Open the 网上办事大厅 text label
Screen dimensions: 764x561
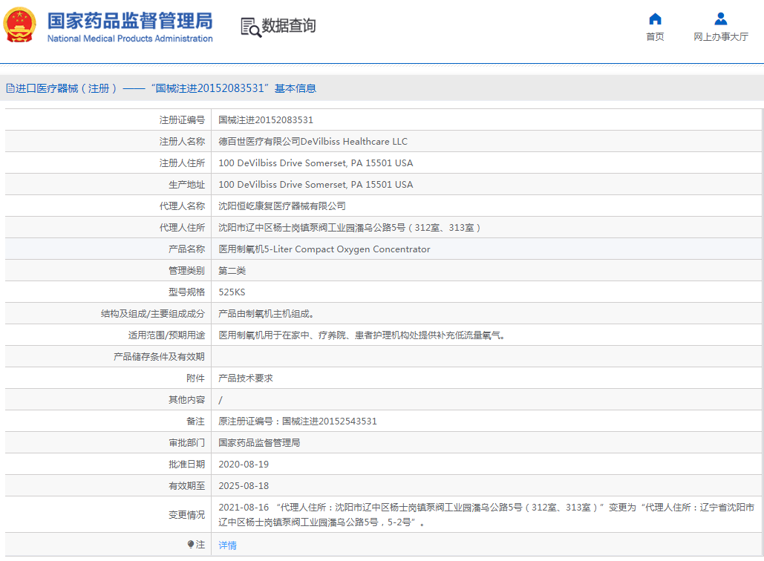(x=720, y=37)
